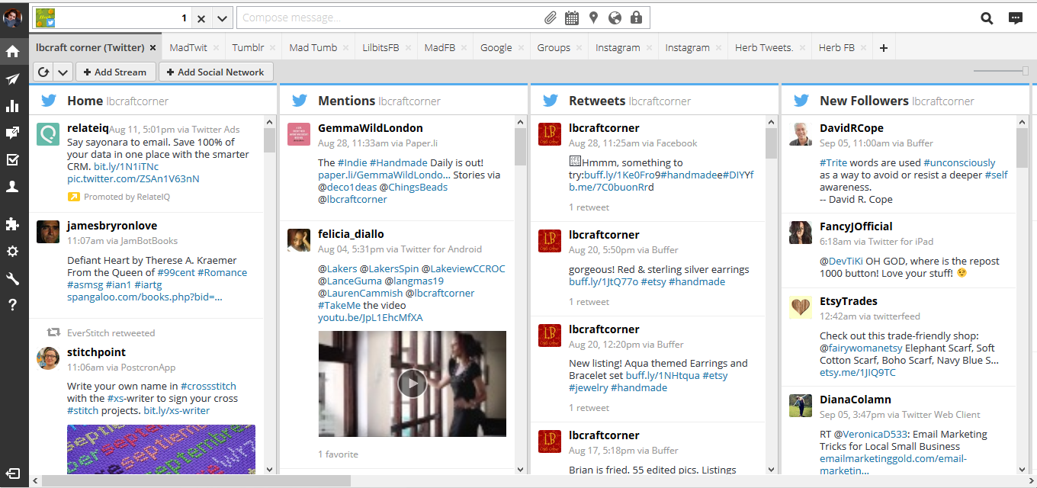
Task: Open the Help question mark icon
Action: pyautogui.click(x=13, y=305)
